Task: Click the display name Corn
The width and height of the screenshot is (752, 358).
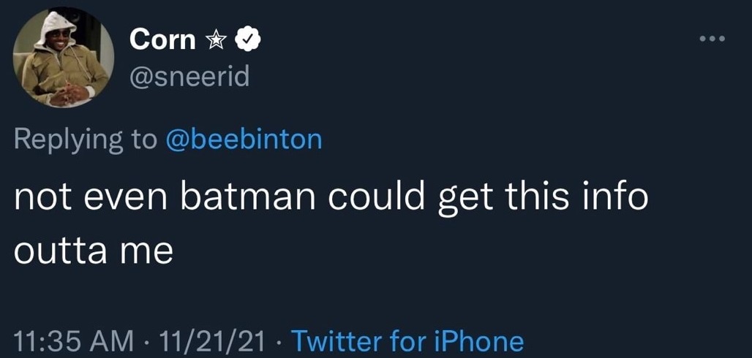Action: point(162,40)
